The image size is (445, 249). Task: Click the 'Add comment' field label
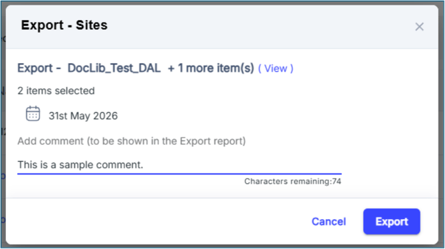pos(132,141)
